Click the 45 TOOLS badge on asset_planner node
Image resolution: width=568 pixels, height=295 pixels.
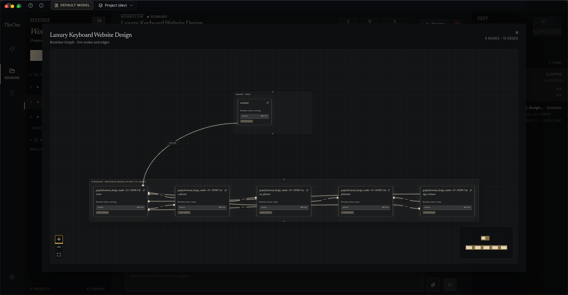click(x=266, y=212)
